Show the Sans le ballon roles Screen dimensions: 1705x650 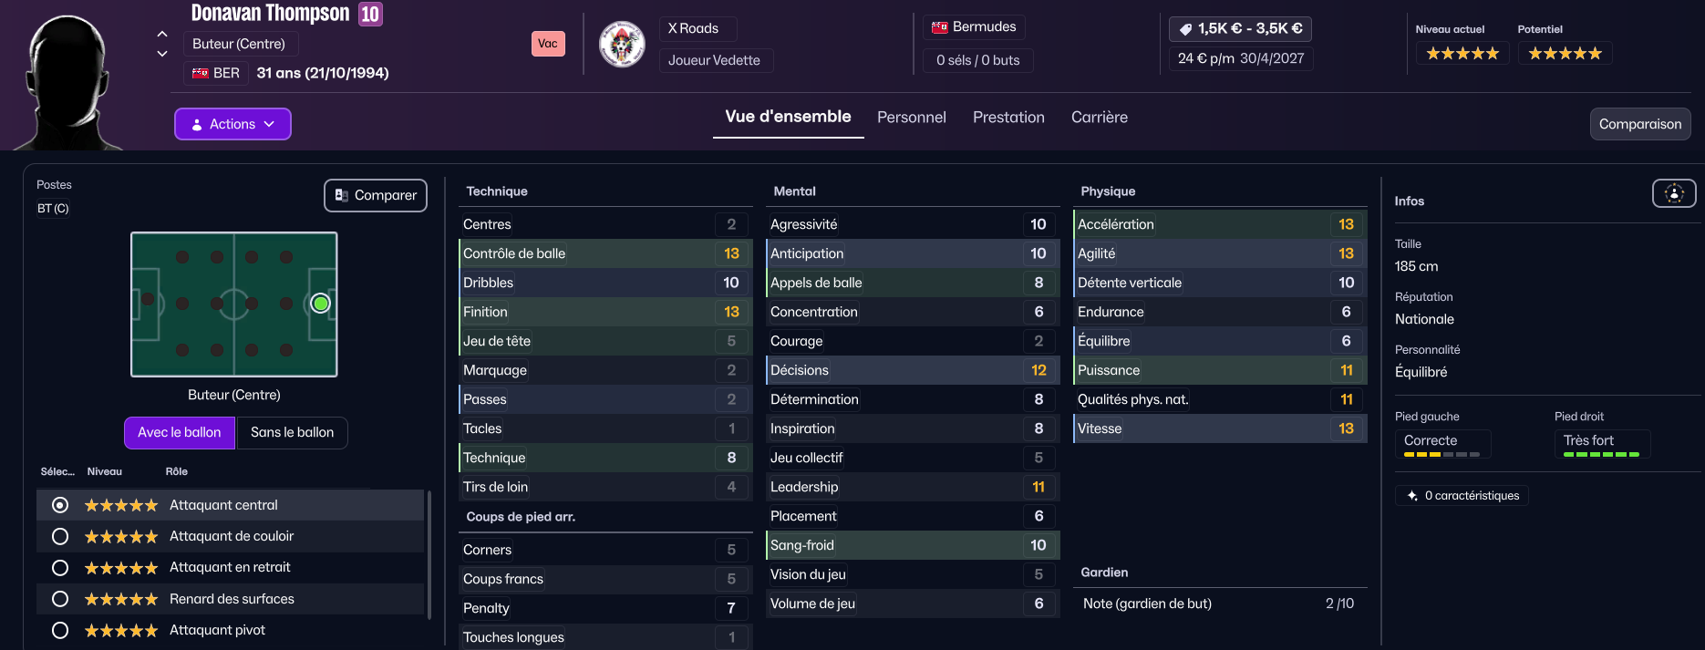coord(292,432)
